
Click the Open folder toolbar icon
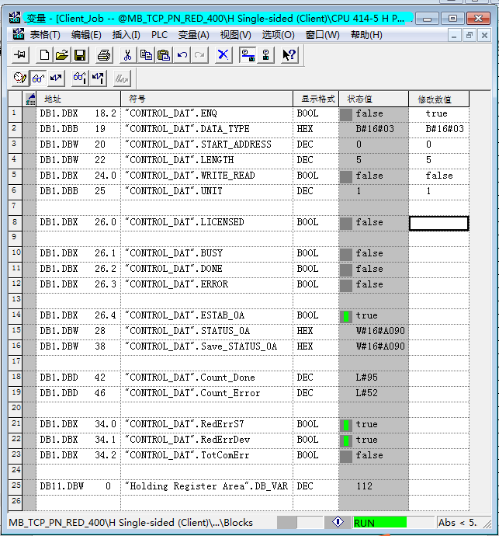pos(61,54)
